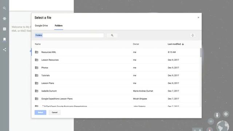Click the dialog list scrollbar thumb
This screenshot has height=131, width=233.
tap(201, 52)
